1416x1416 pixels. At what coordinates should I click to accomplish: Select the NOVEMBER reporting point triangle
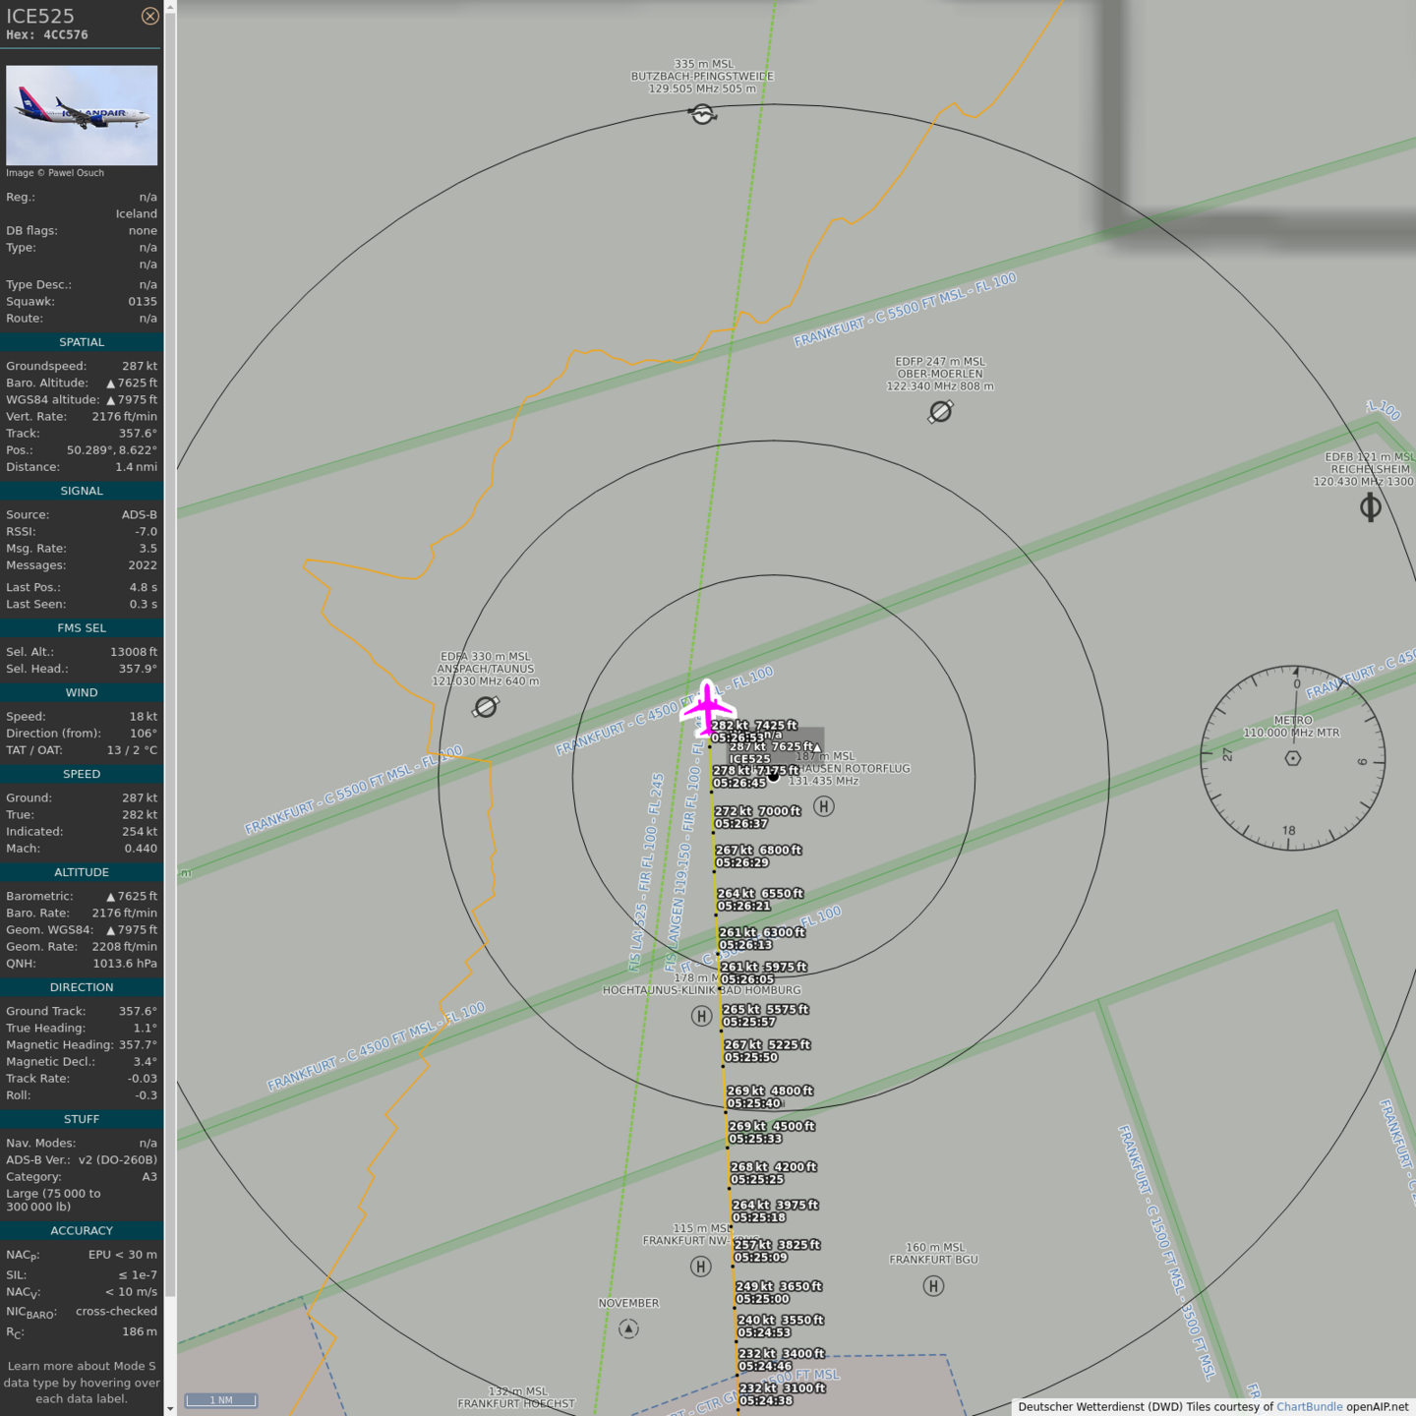coord(628,1329)
